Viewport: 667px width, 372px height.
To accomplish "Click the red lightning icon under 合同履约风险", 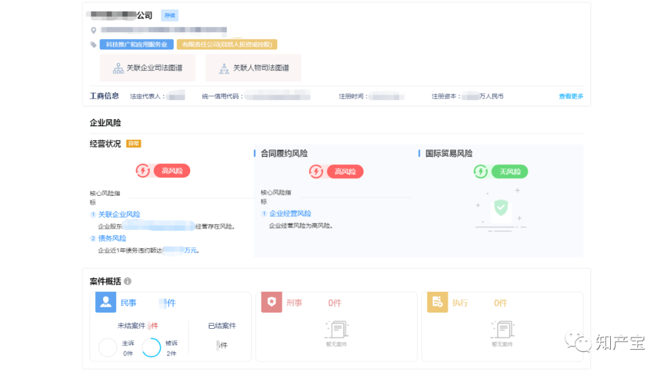I will 316,171.
